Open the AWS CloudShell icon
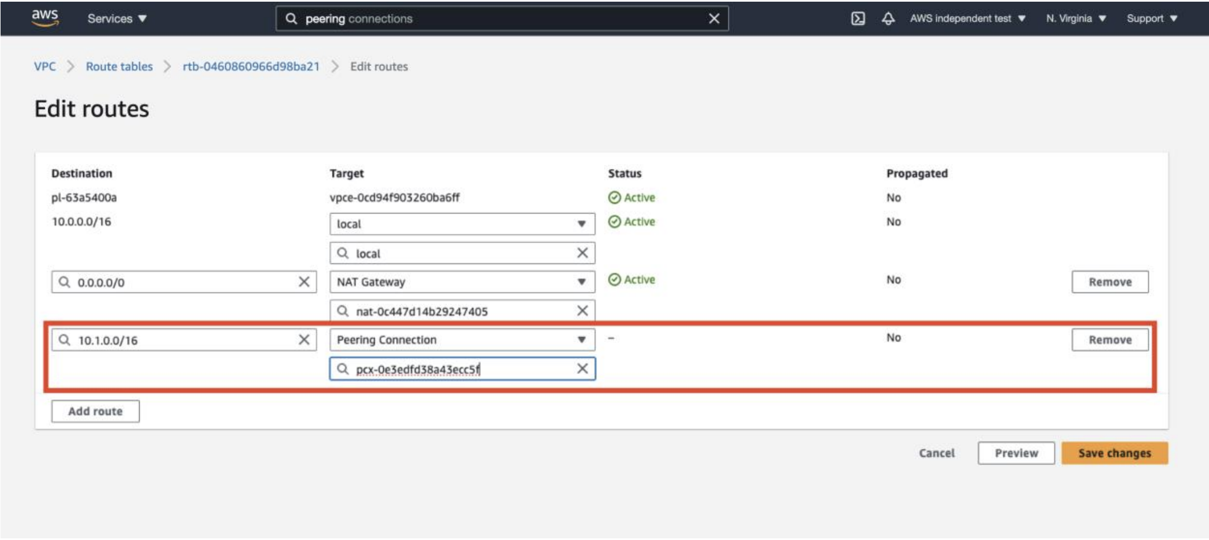Viewport: 1209px width, 540px height. (x=857, y=18)
